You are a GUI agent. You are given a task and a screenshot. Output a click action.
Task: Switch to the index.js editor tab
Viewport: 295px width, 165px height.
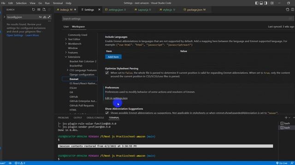[x=66, y=10]
